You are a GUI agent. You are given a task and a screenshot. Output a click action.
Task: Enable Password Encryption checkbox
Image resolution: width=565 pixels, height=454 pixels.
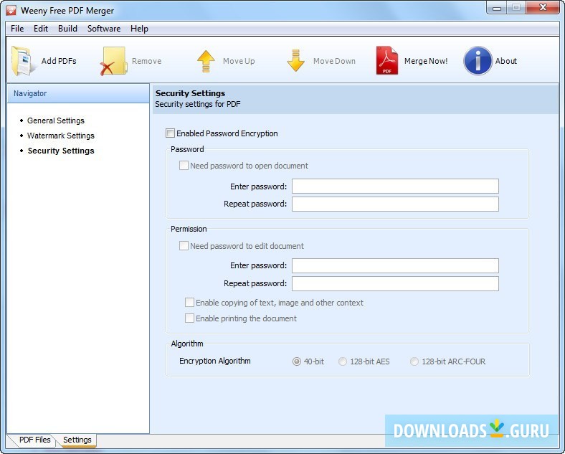tap(170, 133)
